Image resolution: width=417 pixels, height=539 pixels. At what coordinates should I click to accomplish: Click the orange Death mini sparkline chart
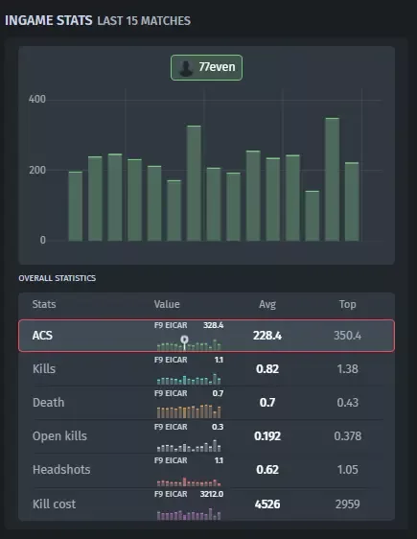click(189, 411)
